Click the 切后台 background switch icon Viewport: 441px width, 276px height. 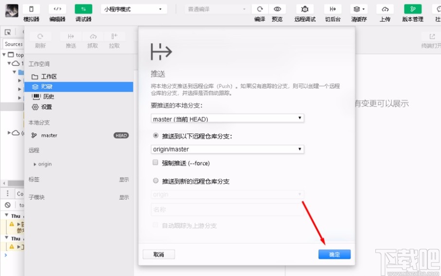333,9
